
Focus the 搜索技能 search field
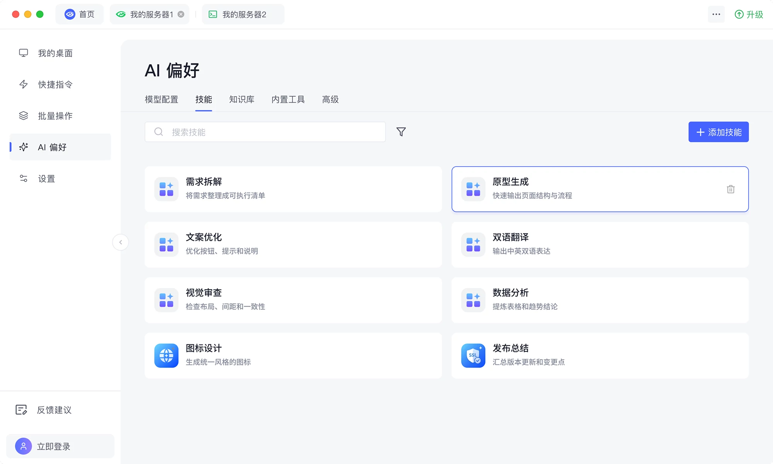265,132
